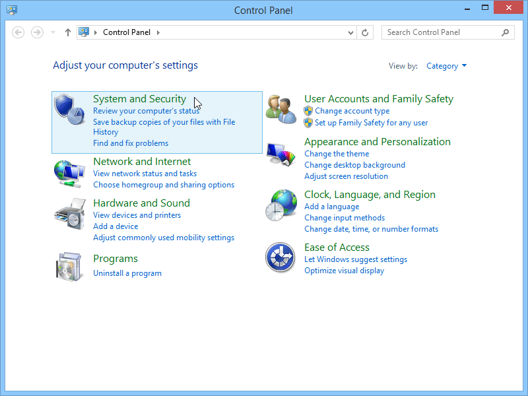Click the search magnifier icon
This screenshot has height=396, width=528.
point(505,32)
